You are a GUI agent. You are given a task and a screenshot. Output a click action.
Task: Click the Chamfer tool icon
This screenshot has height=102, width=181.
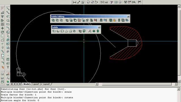(3, 59)
